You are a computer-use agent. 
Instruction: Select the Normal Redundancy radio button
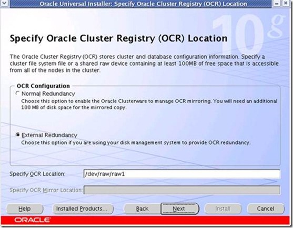click(17, 93)
